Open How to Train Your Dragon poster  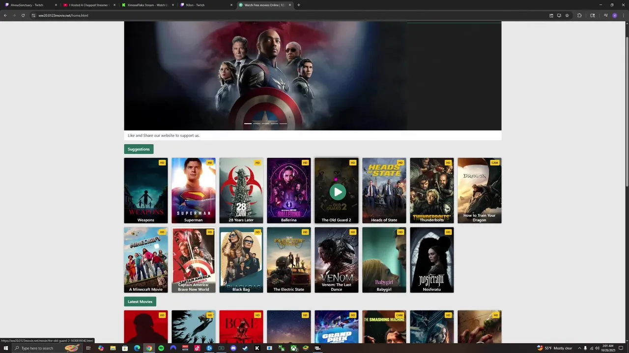pos(480,191)
